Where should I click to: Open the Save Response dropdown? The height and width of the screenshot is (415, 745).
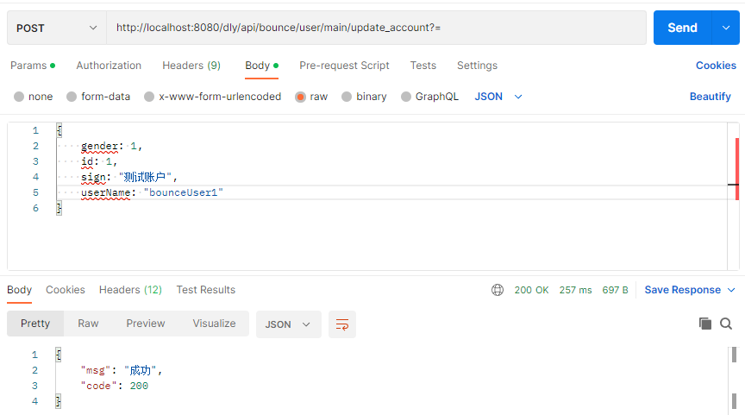(x=690, y=290)
